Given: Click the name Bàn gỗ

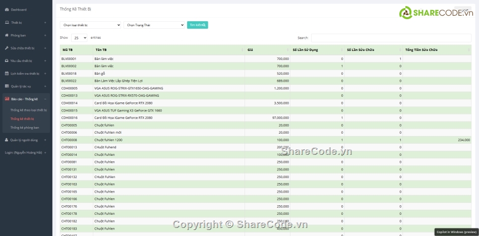Looking at the screenshot, I should [x=100, y=73].
